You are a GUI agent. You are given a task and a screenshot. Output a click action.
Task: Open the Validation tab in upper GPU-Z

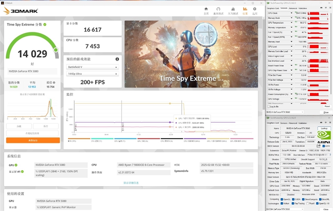tap(303, 8)
